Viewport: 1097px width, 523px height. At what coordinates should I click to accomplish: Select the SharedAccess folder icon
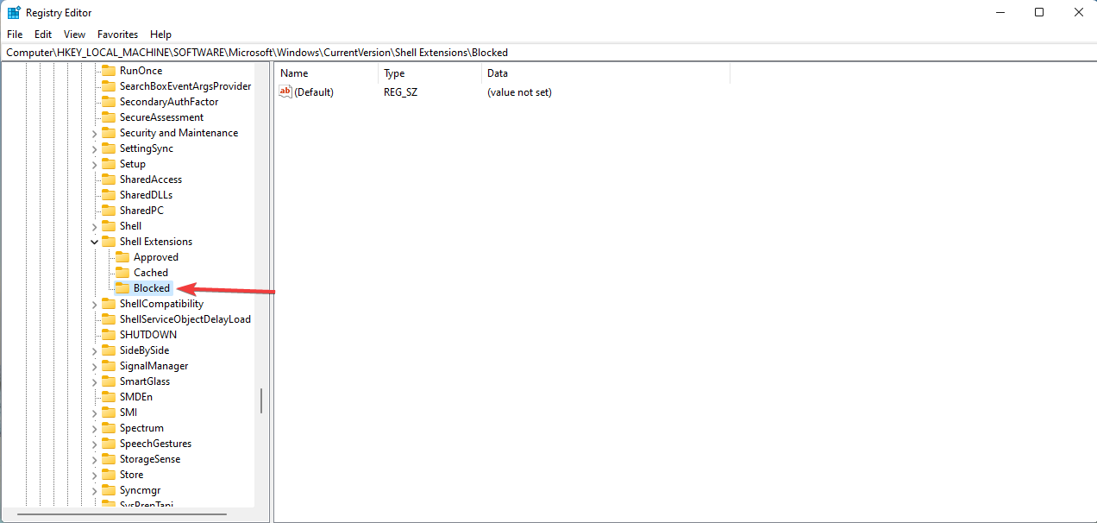tap(108, 180)
